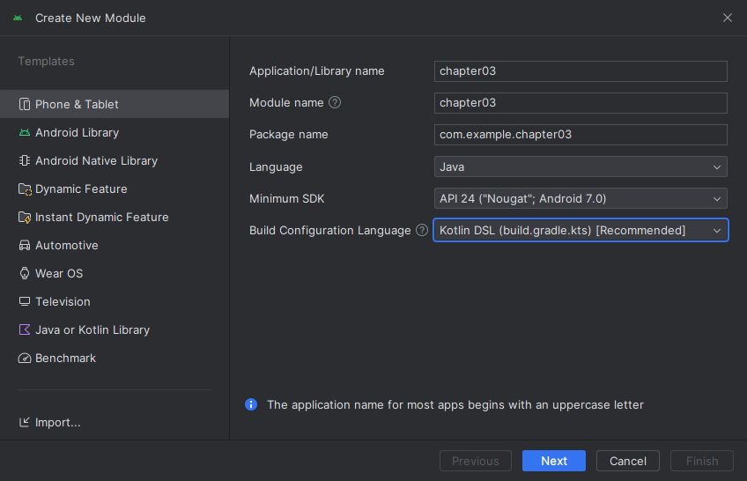
Task: Select the Android Library template icon
Action: [25, 132]
